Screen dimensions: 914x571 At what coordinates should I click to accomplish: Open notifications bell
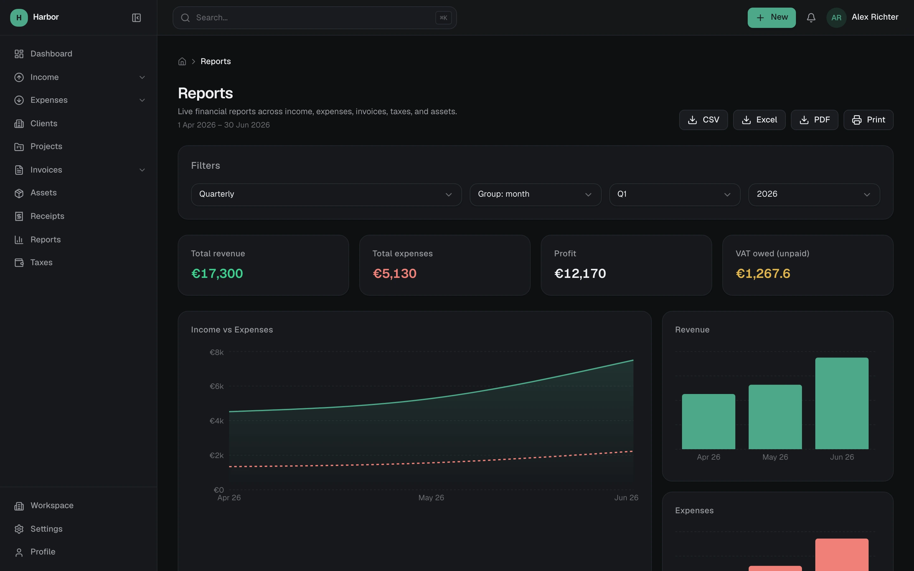coord(811,18)
